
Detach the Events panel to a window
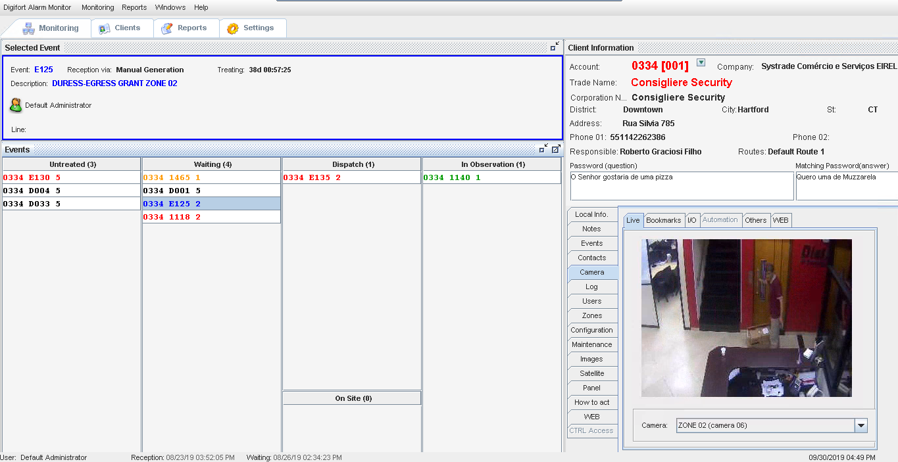[x=556, y=149]
